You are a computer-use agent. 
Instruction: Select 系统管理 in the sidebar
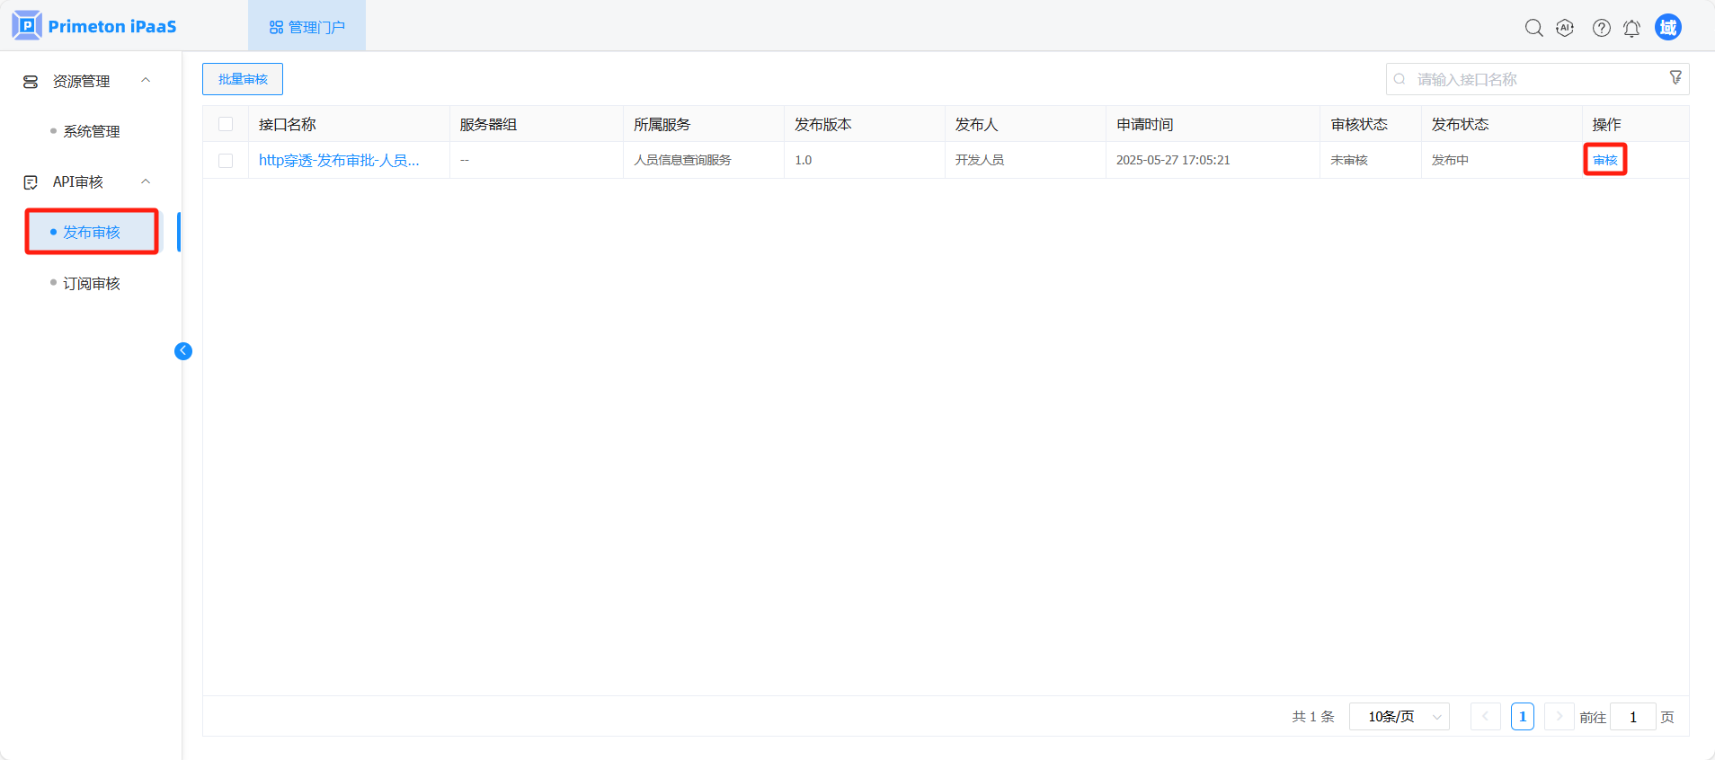pyautogui.click(x=92, y=131)
